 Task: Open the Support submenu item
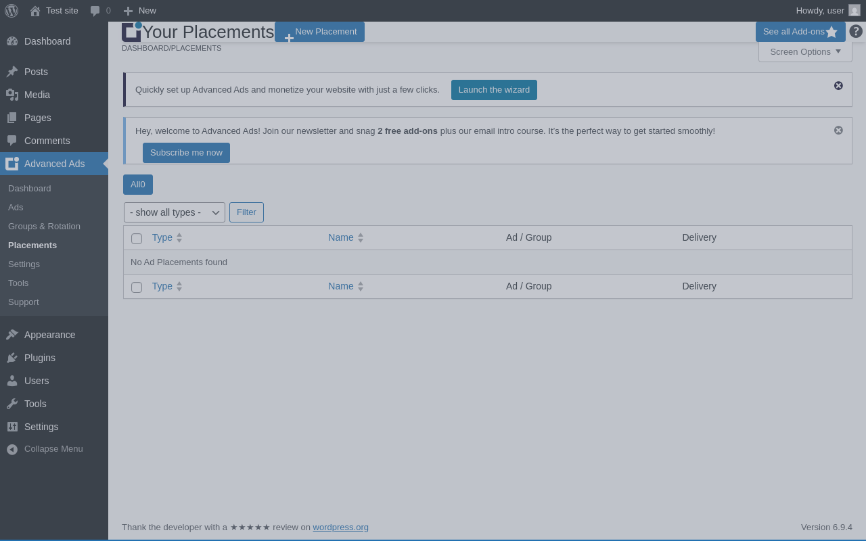(x=24, y=302)
